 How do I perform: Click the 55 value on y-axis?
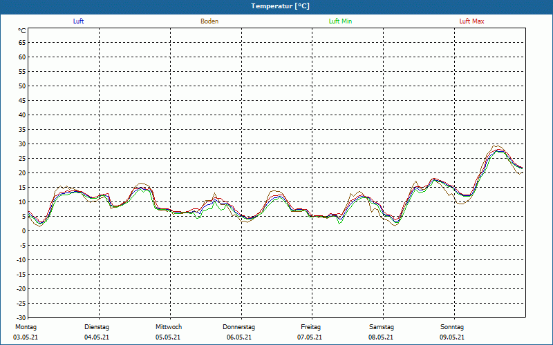pyautogui.click(x=22, y=72)
